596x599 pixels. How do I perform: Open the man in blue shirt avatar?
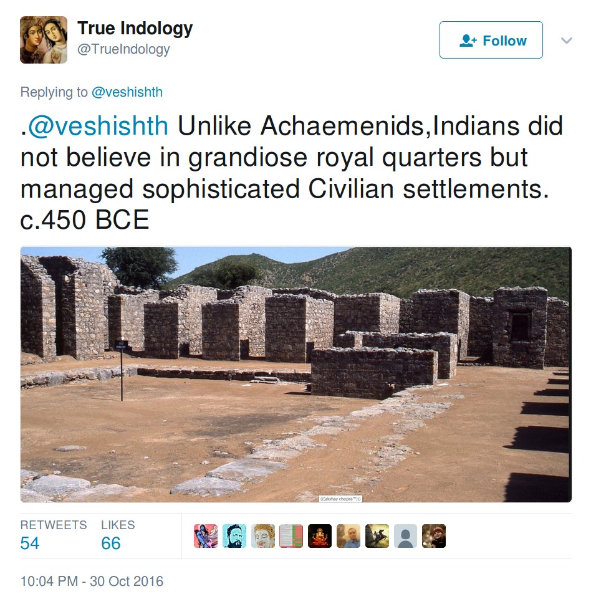pos(348,536)
